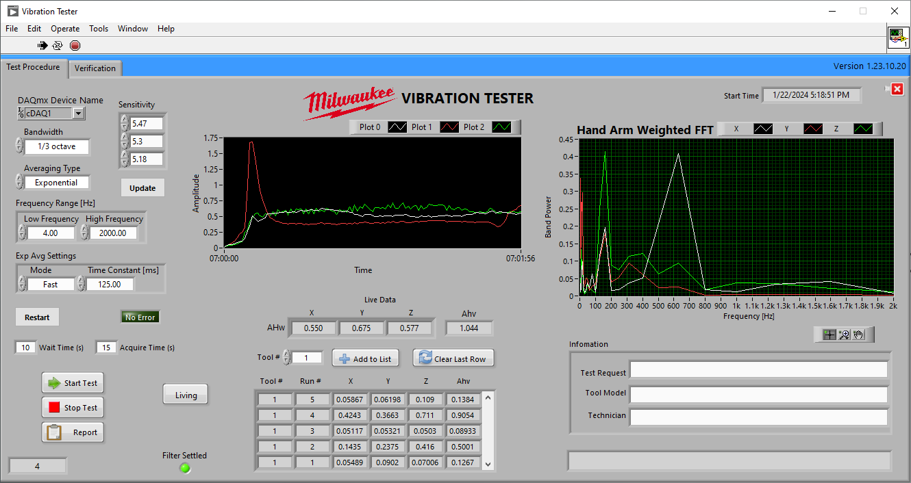911x483 pixels.
Task: Click the Stop Test button
Action: tap(73, 408)
